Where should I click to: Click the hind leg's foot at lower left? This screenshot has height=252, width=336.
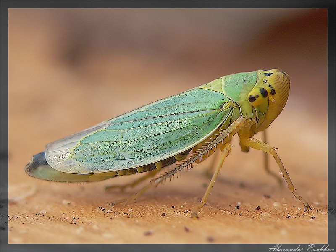113,204
